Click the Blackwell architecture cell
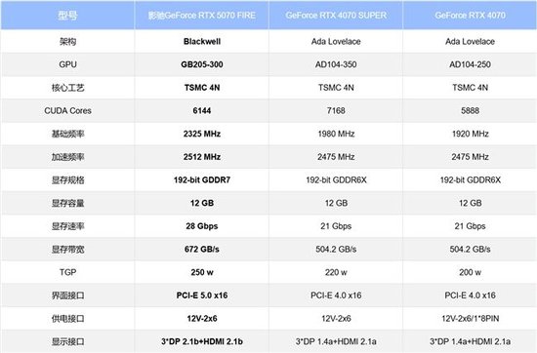The height and width of the screenshot is (353, 537). (202, 41)
